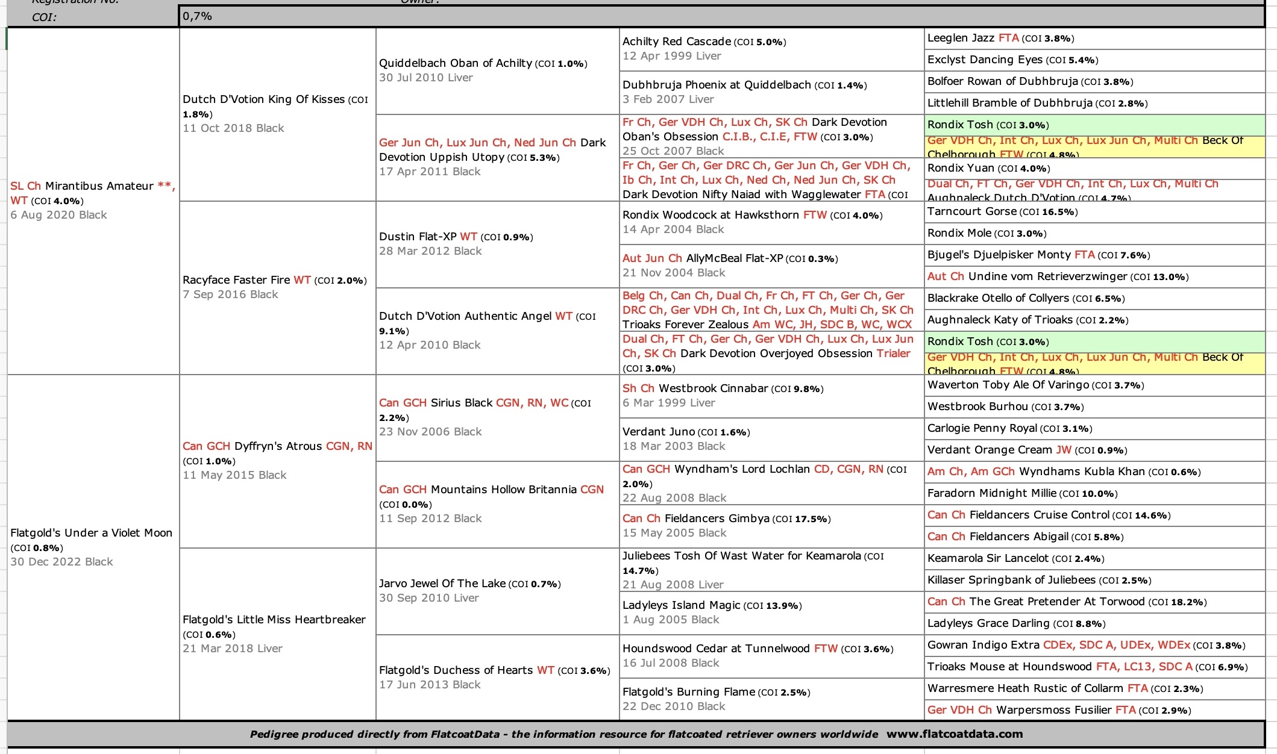Click www.flatcoatdata.com in footer
The height and width of the screenshot is (754, 1277).
tap(955, 734)
